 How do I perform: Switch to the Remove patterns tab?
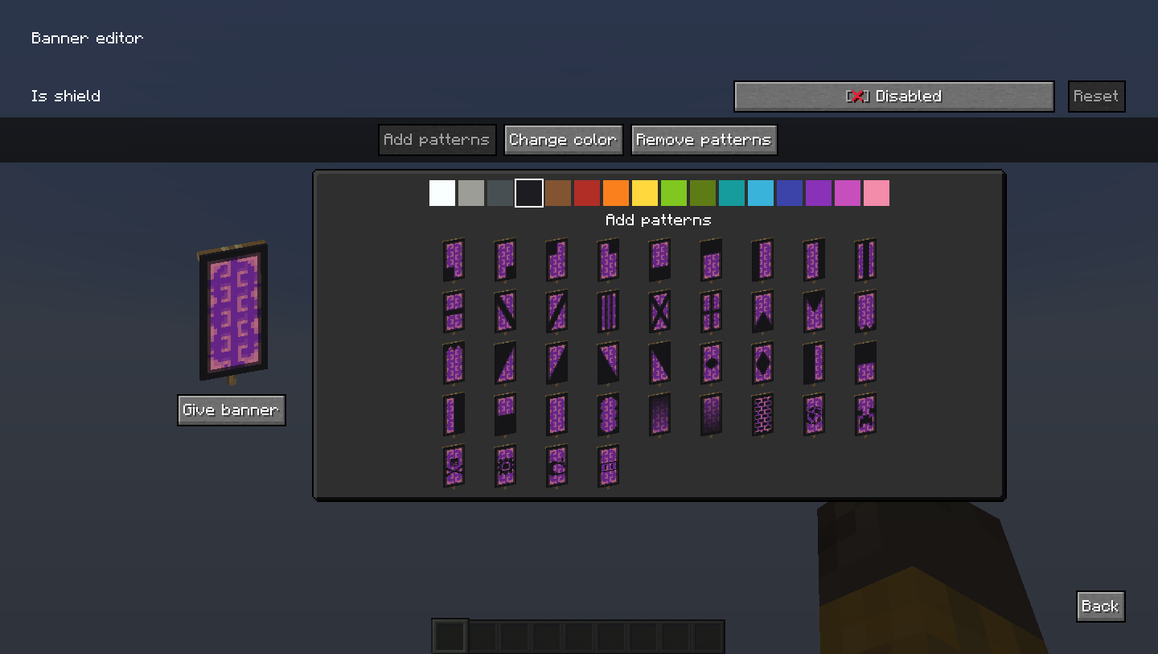click(704, 140)
